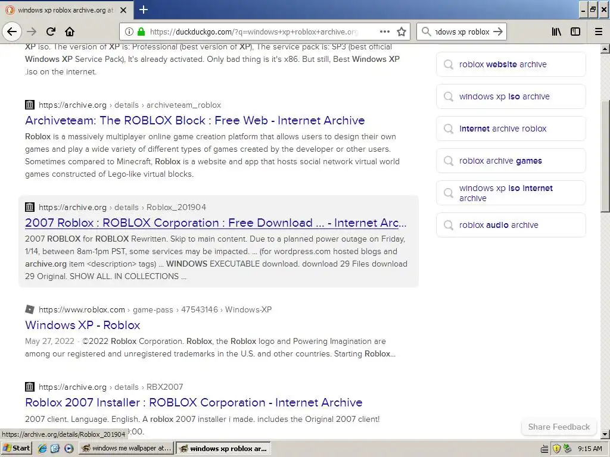Click the 2007 ROBLOX for ROBLOX Rewritten snippet
The image size is (610, 457).
(x=216, y=258)
